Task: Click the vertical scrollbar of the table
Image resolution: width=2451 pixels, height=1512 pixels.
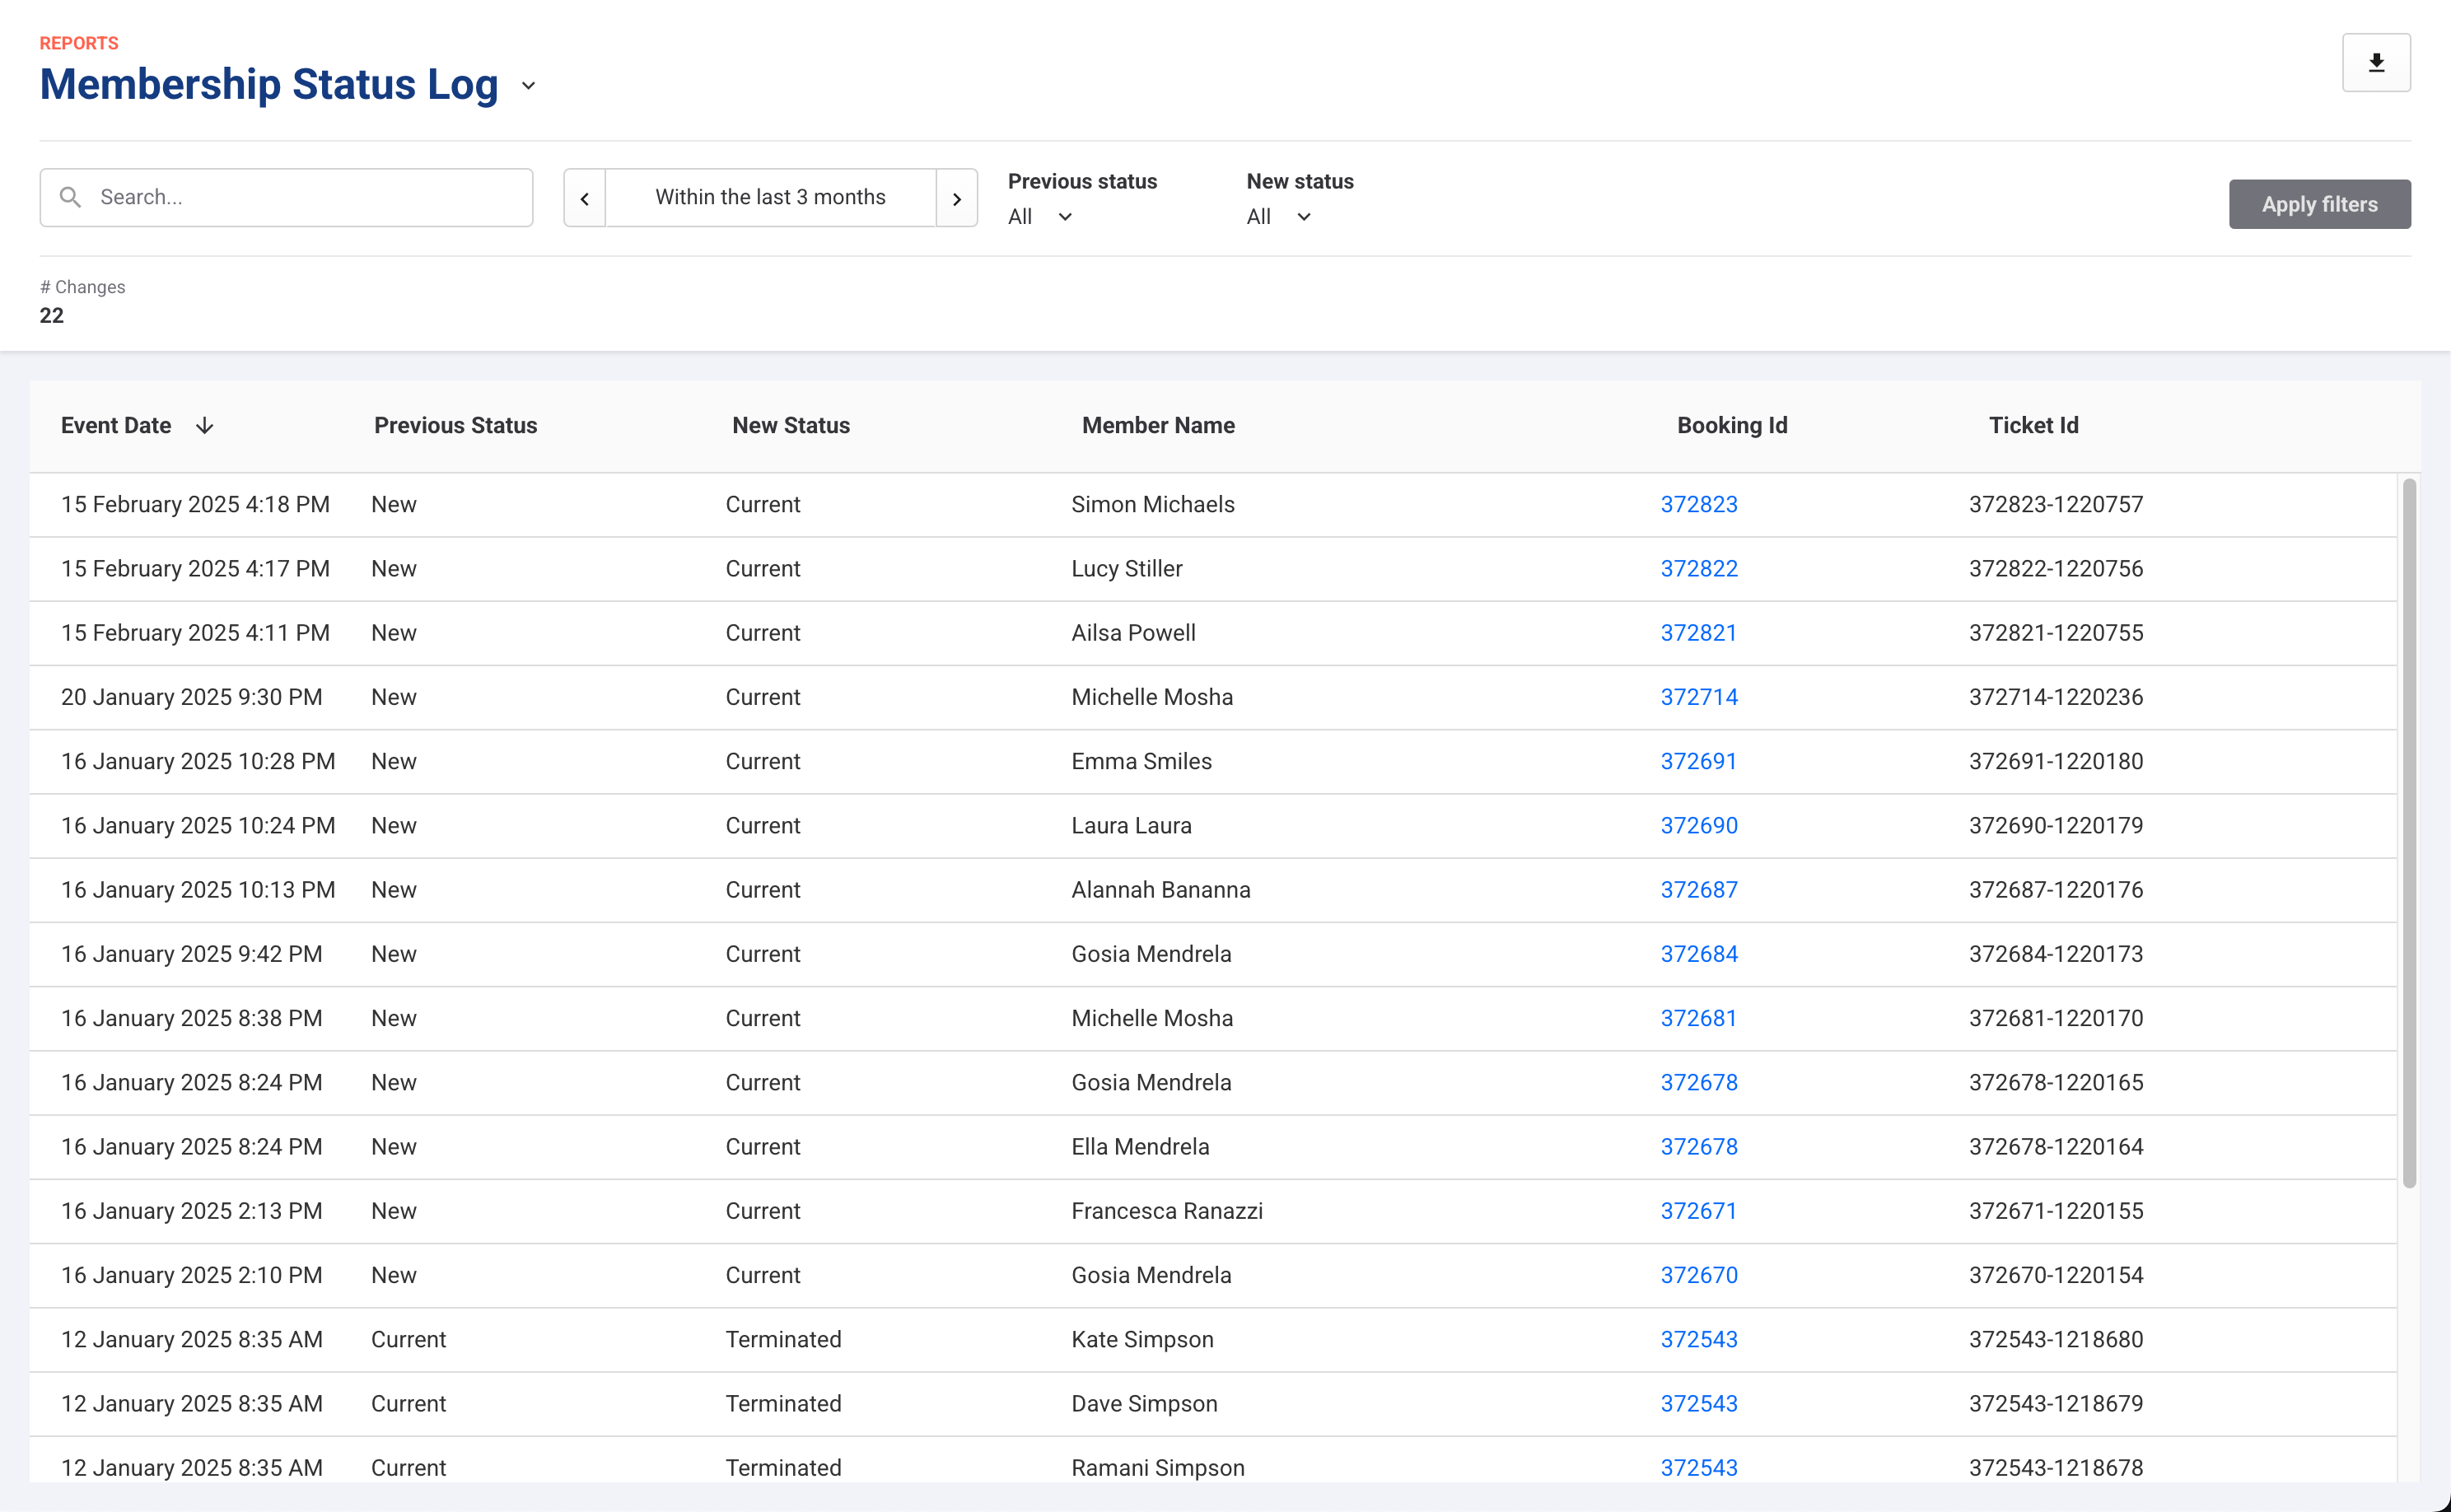Action: pos(2409,833)
